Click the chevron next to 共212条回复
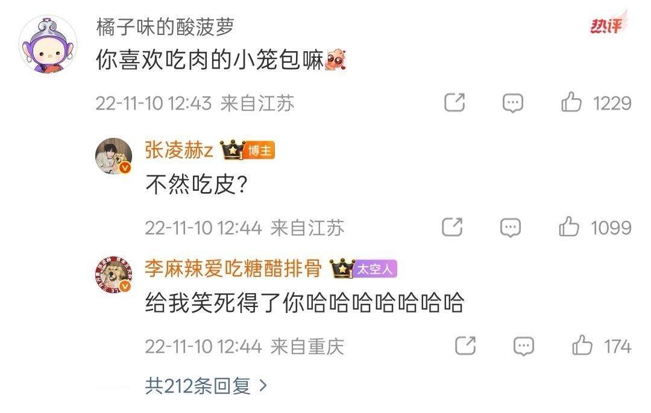 pyautogui.click(x=263, y=386)
